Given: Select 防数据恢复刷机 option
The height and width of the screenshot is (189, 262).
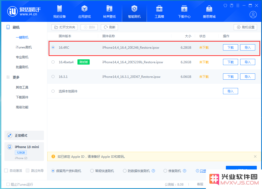Looking at the screenshot, I should [x=125, y=171].
